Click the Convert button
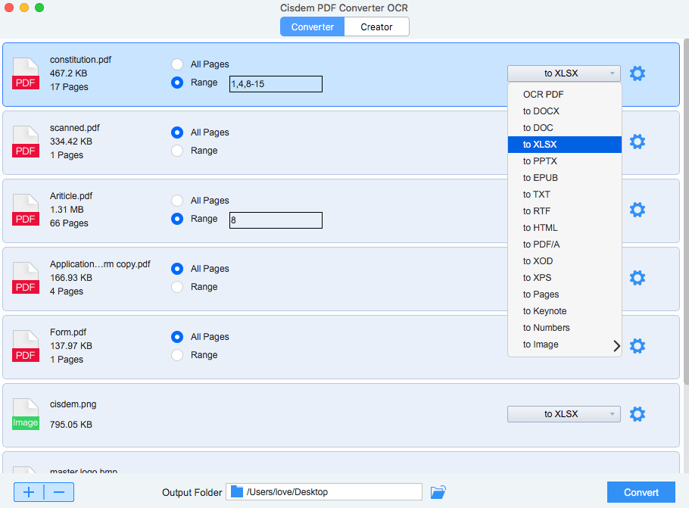This screenshot has width=689, height=508. 641,492
